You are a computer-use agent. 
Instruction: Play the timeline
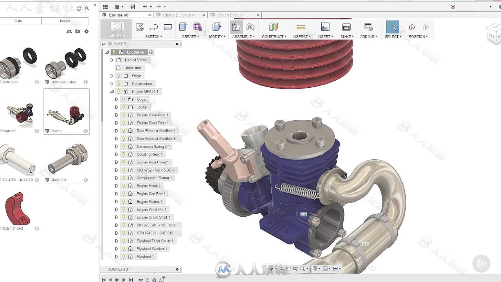click(124, 280)
